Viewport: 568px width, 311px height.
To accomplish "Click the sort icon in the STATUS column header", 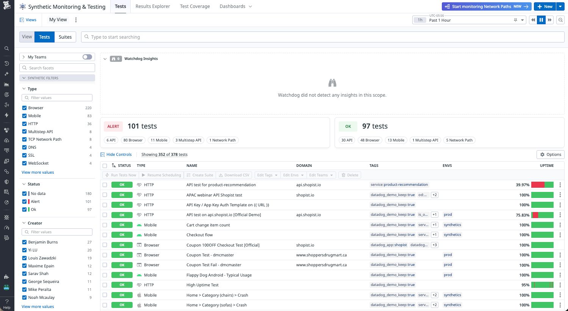I will coord(114,165).
